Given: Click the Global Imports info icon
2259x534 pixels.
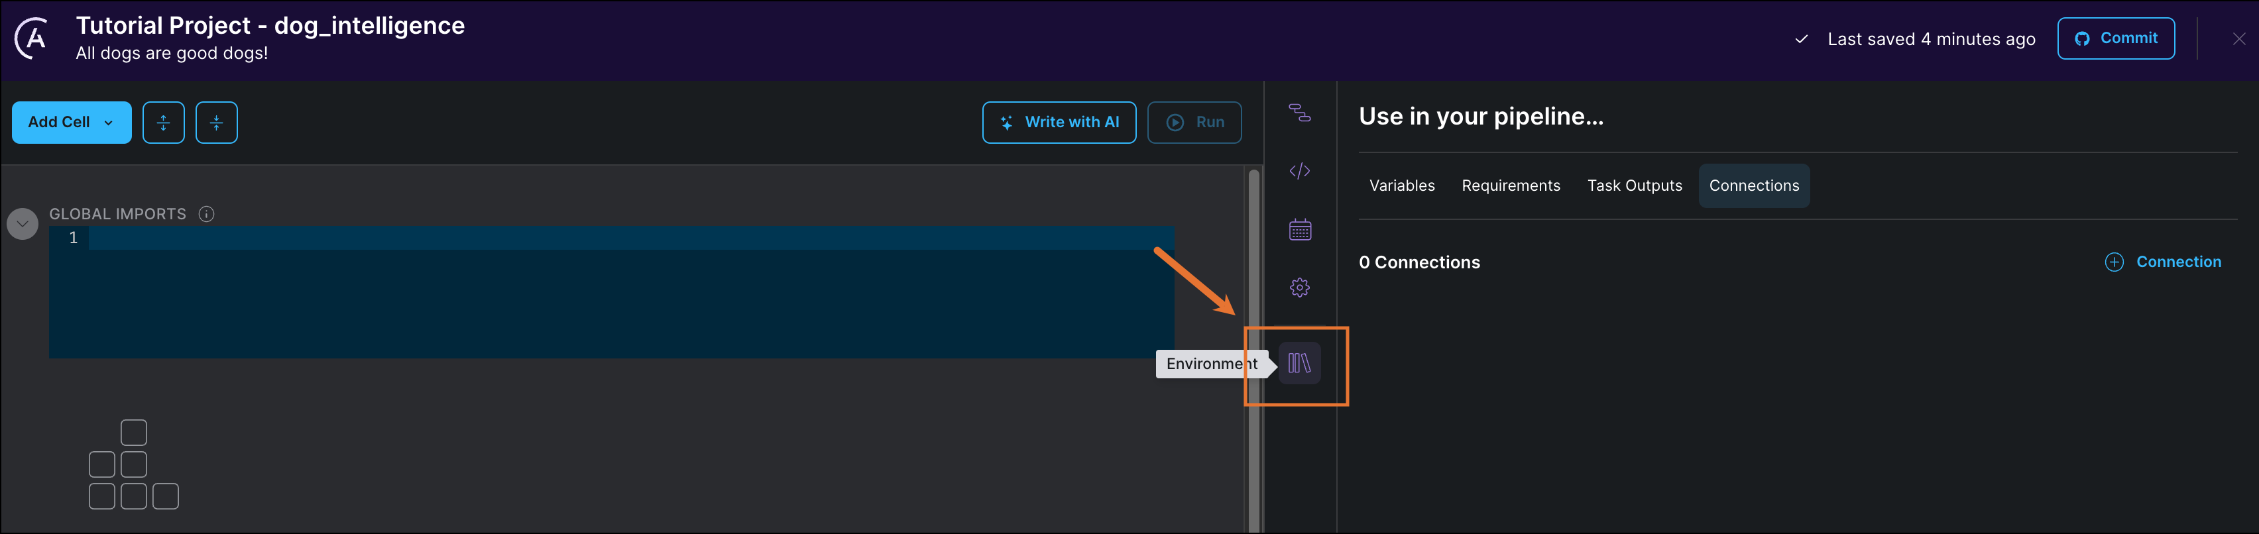Looking at the screenshot, I should click(x=207, y=214).
